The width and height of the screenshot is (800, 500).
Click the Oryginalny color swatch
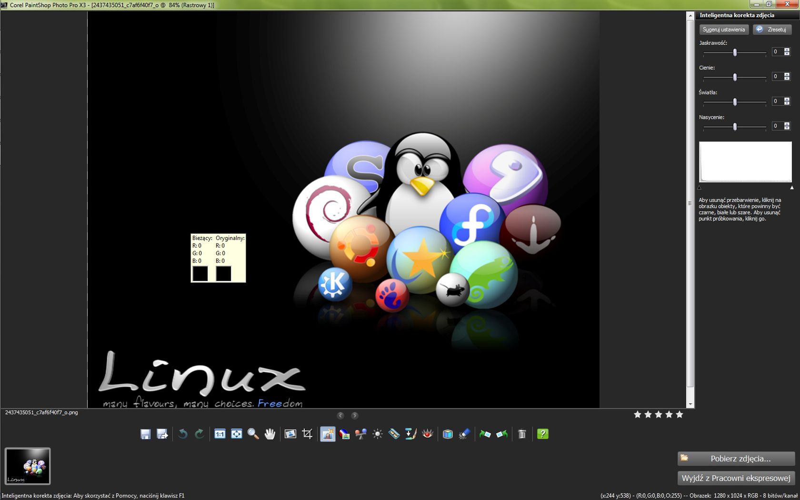pyautogui.click(x=223, y=273)
